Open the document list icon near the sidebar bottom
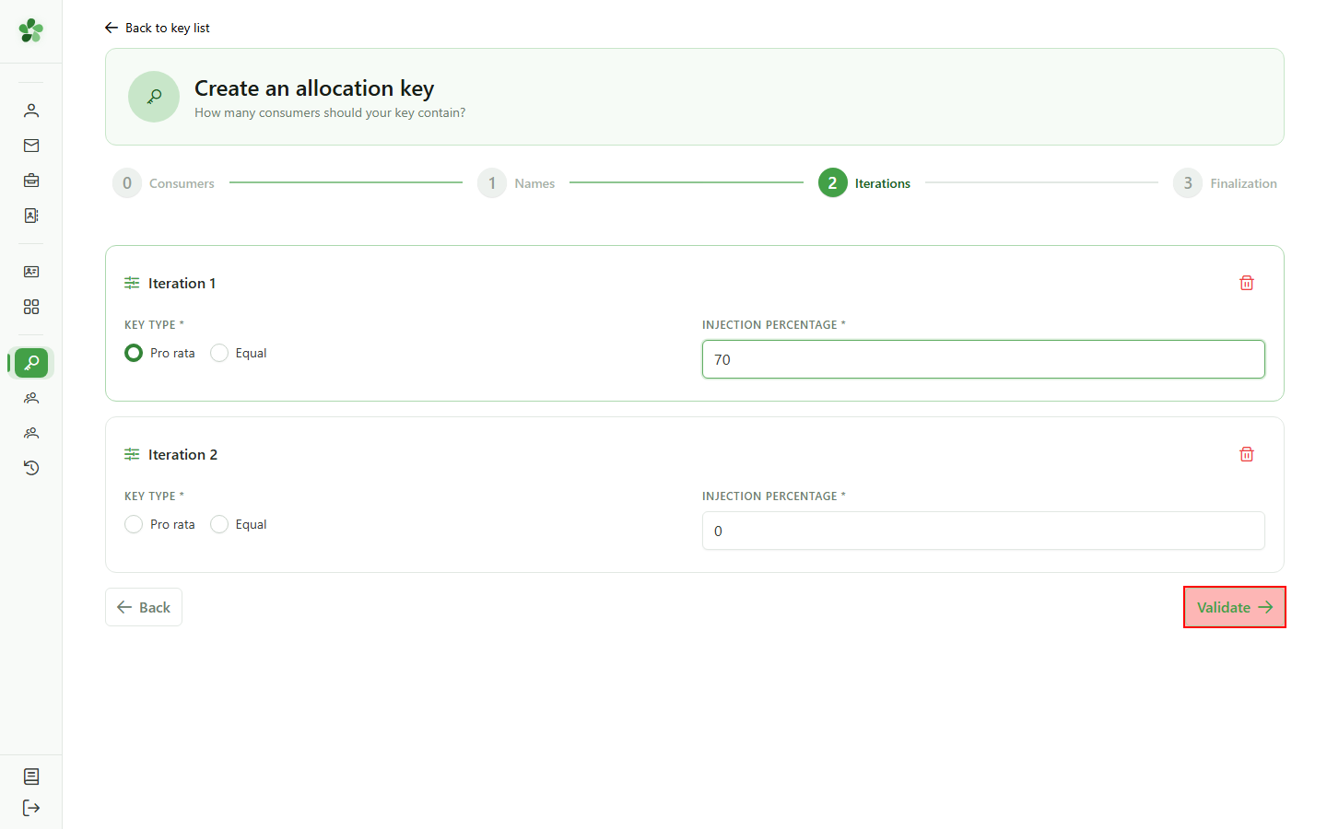 [31, 776]
